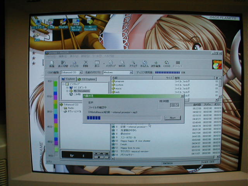
Task: Open the ヘルプ (Help) menu
Action: click(x=109, y=56)
